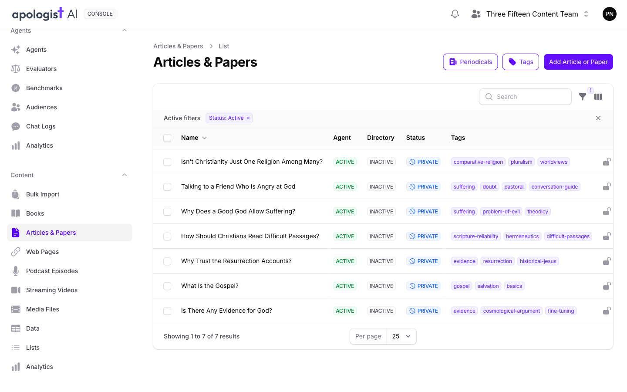The image size is (627, 392).
Task: Click the hermeneutics tag
Action: [x=522, y=237]
